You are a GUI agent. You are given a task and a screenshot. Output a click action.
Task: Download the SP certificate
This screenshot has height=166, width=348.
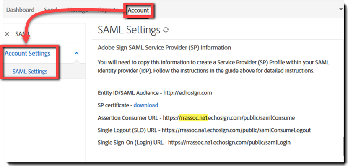pos(146,105)
